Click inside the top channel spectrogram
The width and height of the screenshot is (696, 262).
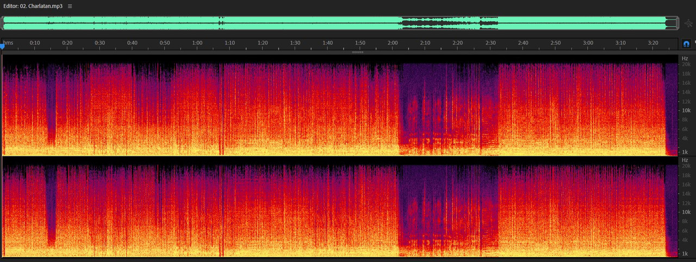(340, 105)
